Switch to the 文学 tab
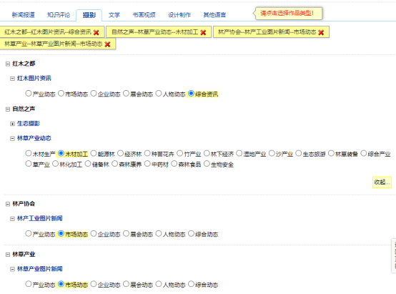396x294 pixels. point(114,15)
